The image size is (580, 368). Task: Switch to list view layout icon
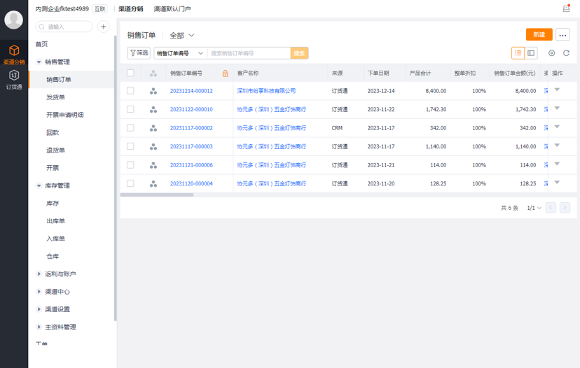518,53
